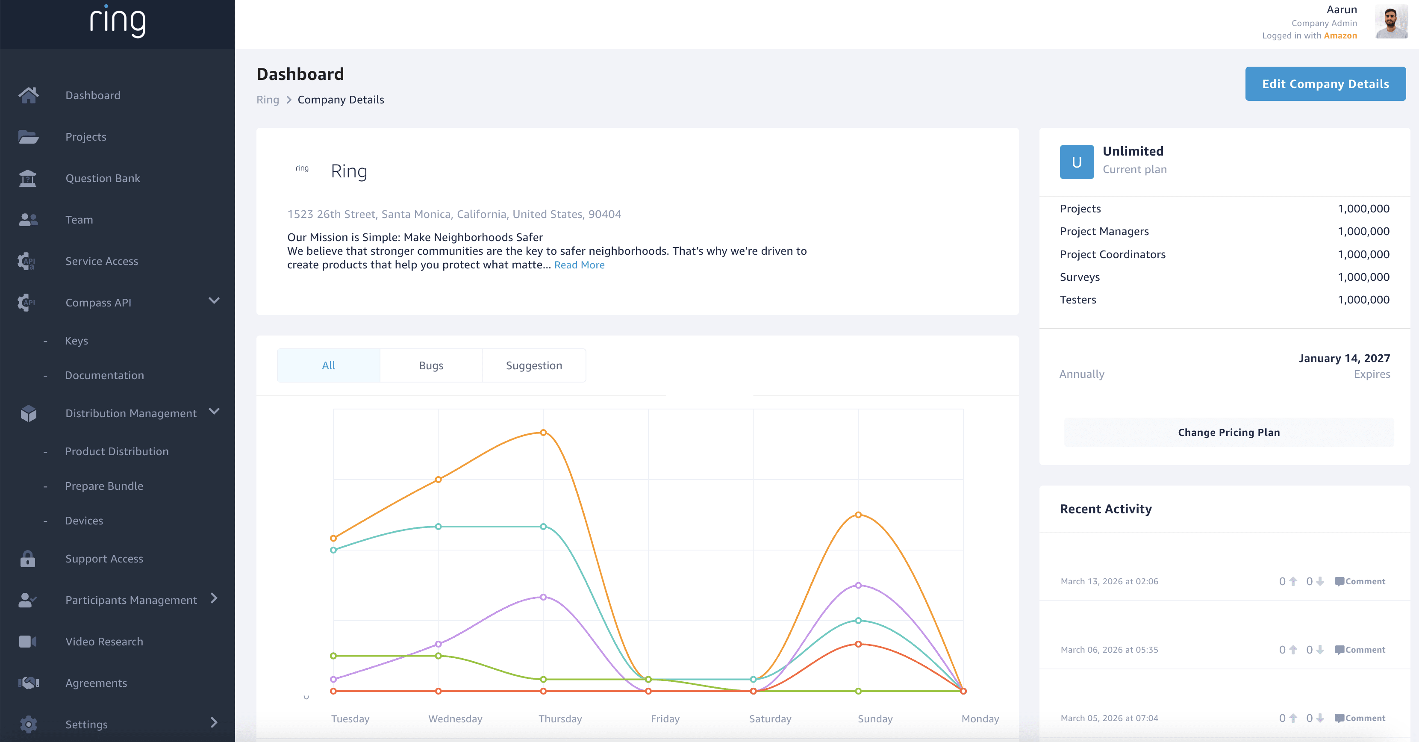Comment on the March 13, 2026 activity
Viewport: 1419px width, 742px height.
[x=1360, y=581]
